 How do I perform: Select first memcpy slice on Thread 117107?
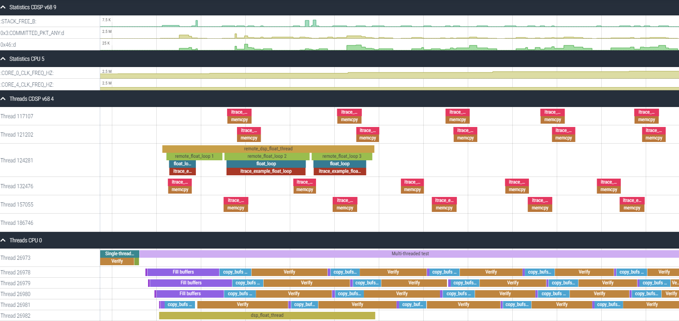point(240,119)
